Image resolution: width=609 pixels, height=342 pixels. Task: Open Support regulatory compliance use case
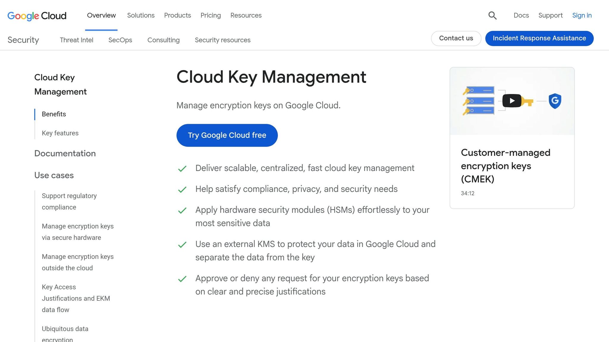pyautogui.click(x=69, y=202)
